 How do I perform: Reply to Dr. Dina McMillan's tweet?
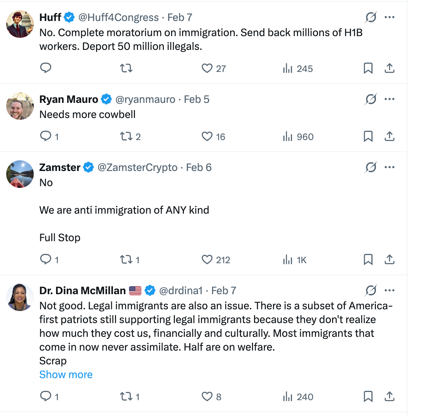point(46,396)
